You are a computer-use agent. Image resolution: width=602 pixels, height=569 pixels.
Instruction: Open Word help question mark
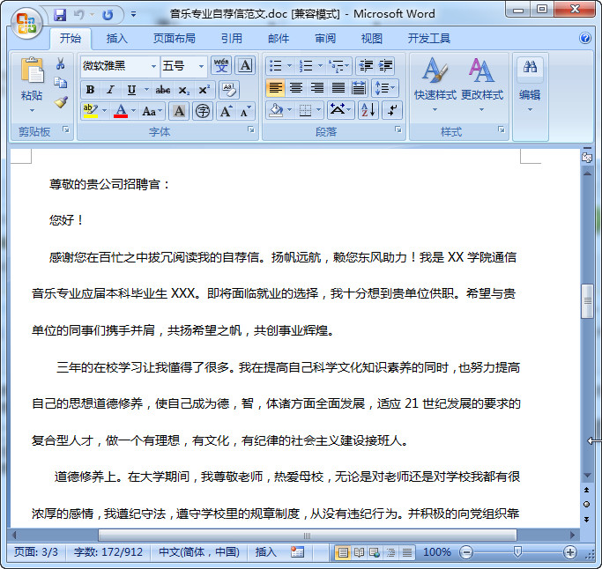pos(585,38)
